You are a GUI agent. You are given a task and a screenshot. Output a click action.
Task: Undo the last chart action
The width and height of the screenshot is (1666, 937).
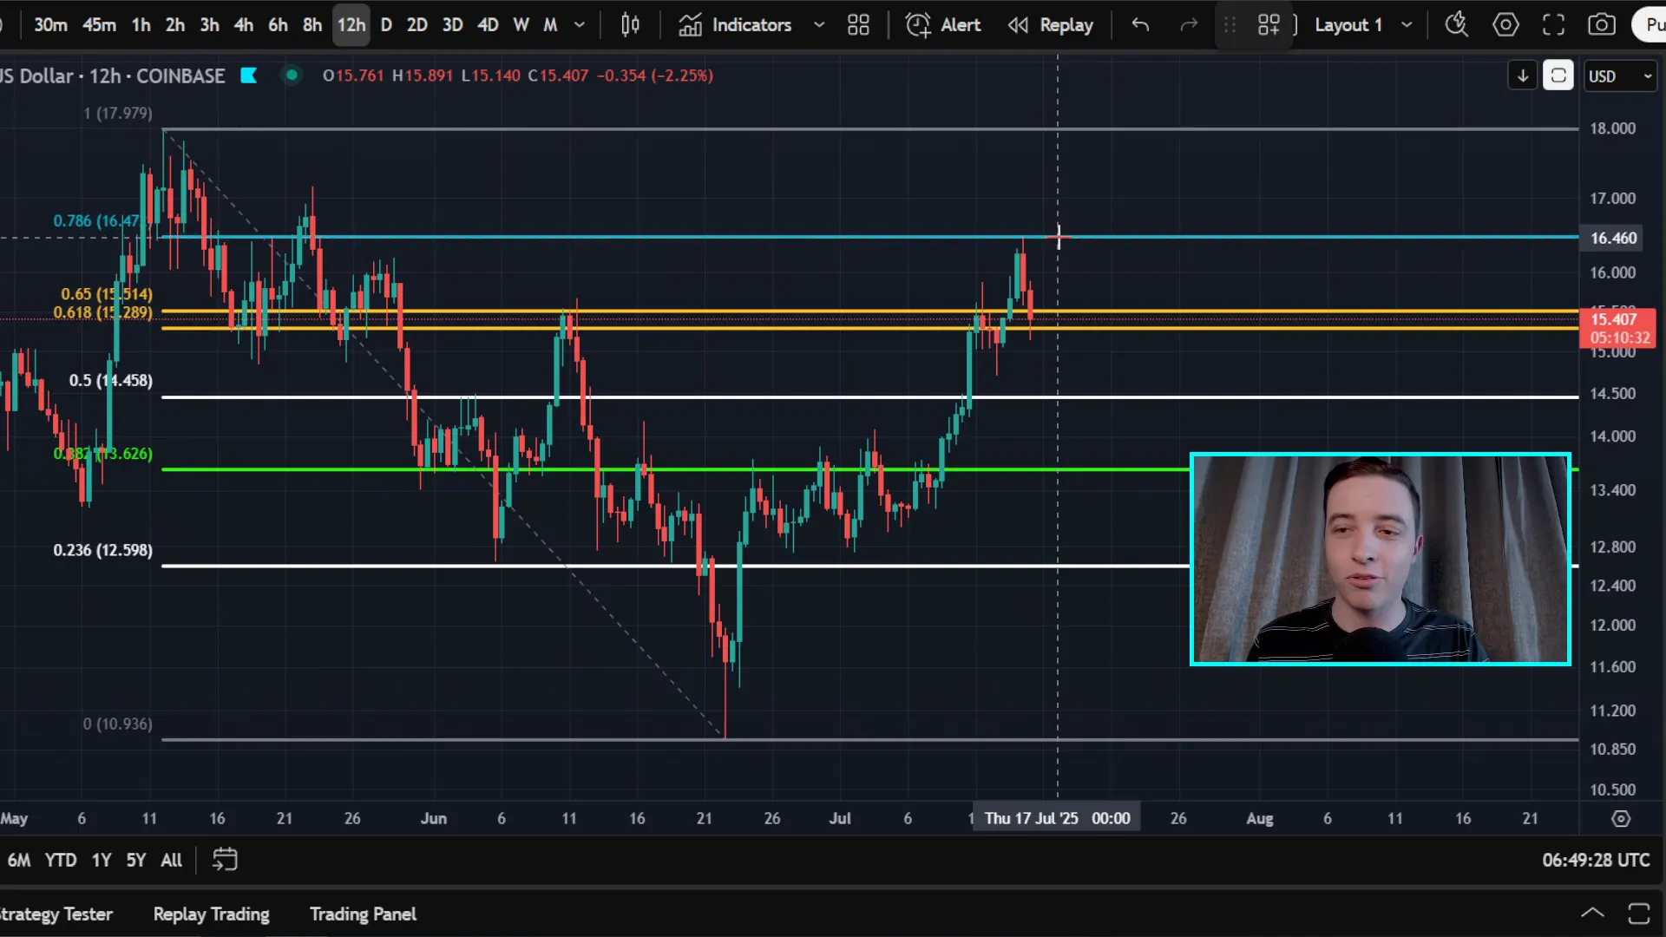pos(1140,25)
